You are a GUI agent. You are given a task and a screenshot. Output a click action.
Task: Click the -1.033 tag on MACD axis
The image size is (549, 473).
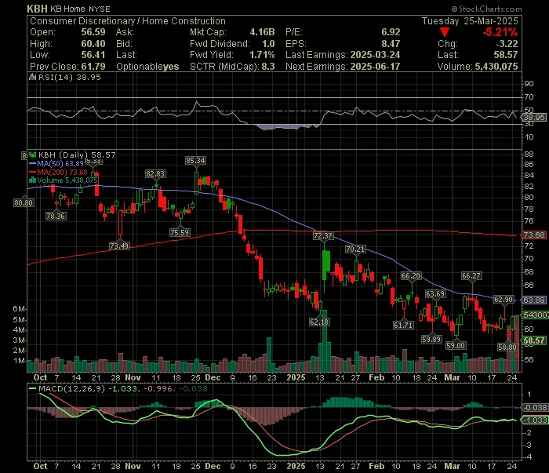(535, 420)
